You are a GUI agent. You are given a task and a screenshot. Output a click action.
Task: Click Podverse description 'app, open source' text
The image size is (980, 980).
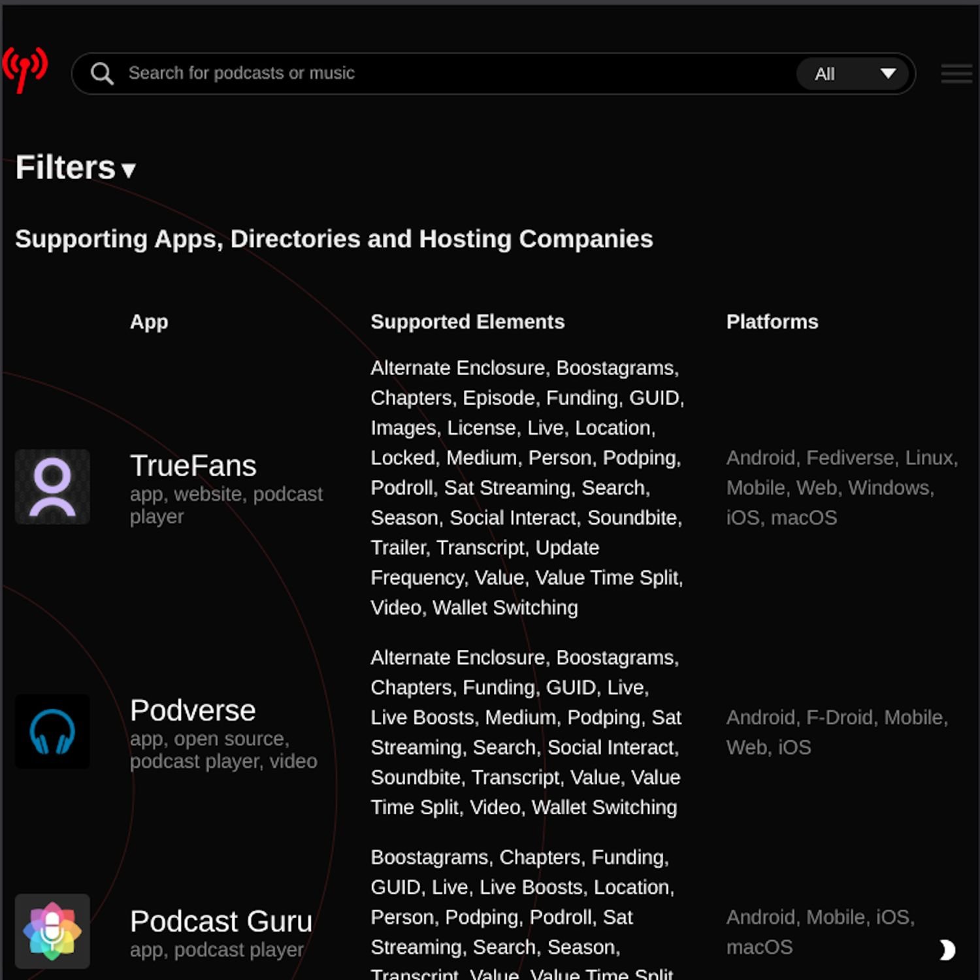[223, 749]
